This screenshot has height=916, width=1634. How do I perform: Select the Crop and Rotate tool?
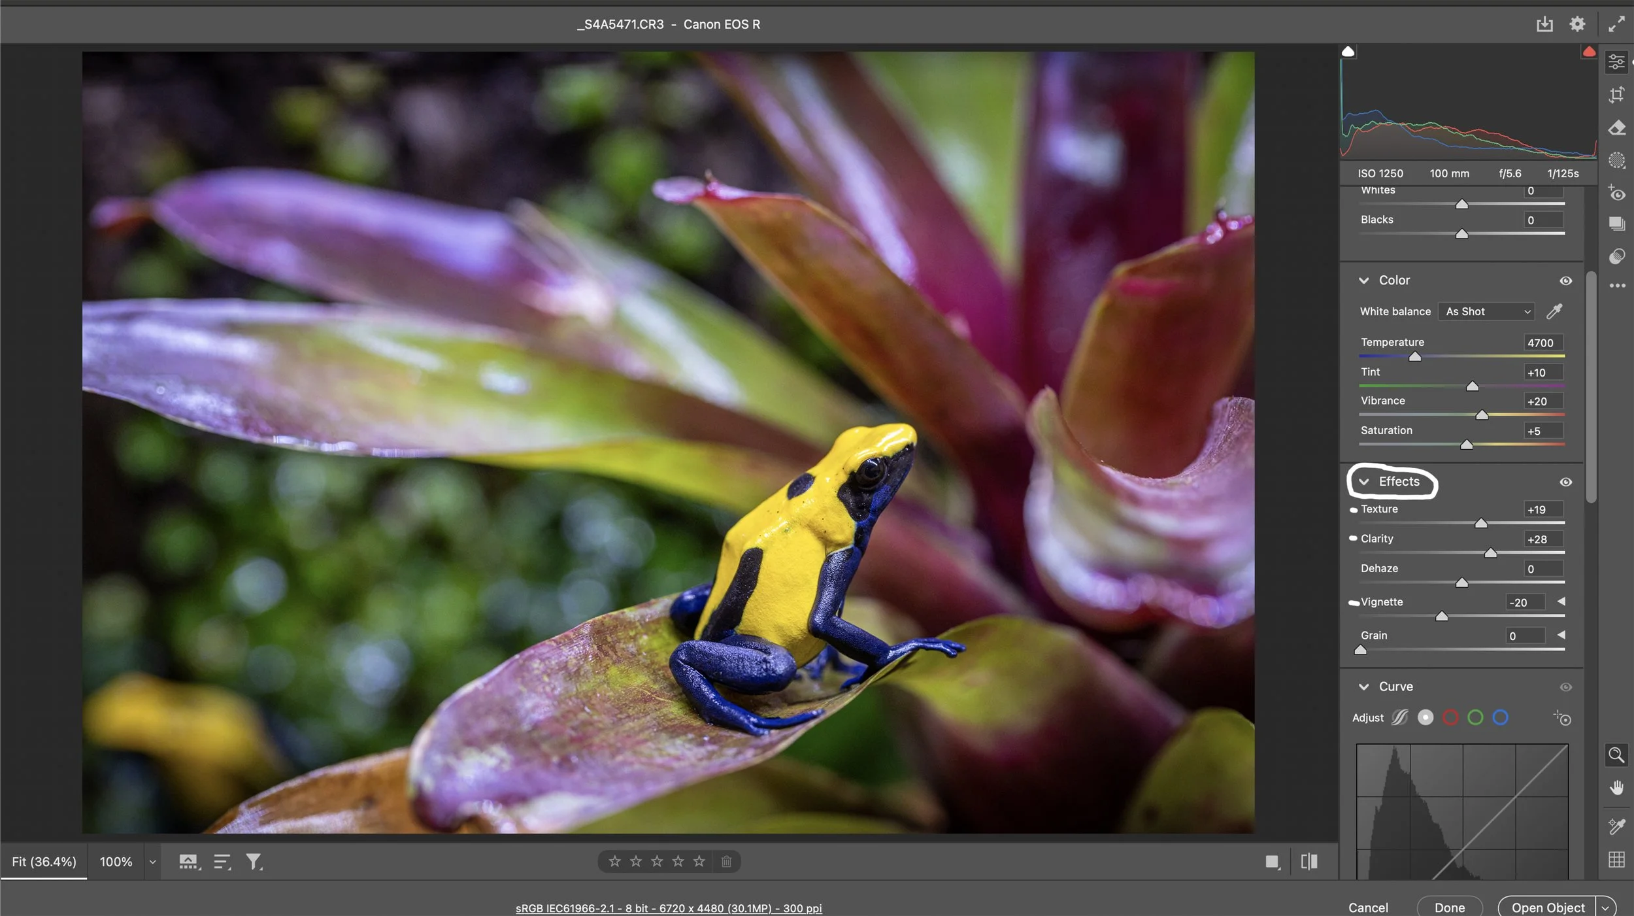pyautogui.click(x=1617, y=95)
